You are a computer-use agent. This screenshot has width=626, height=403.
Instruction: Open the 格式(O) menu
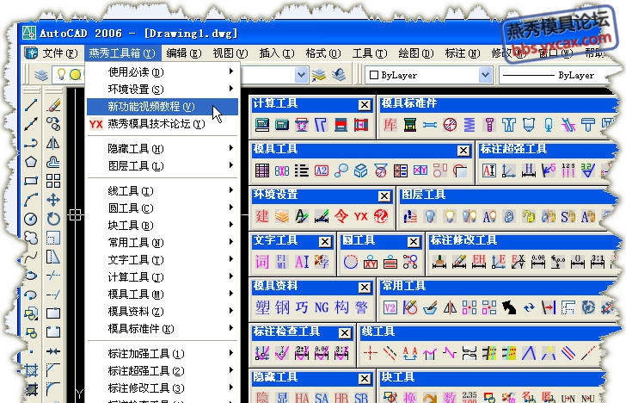coord(323,53)
